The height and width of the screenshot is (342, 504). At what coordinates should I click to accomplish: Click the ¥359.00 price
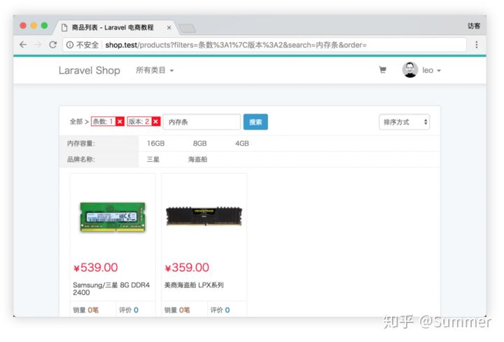point(187,267)
